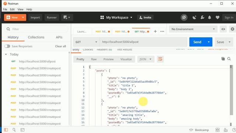Image resolution: width=236 pixels, height=133 pixels.
Task: Click the Send button
Action: coord(197,42)
